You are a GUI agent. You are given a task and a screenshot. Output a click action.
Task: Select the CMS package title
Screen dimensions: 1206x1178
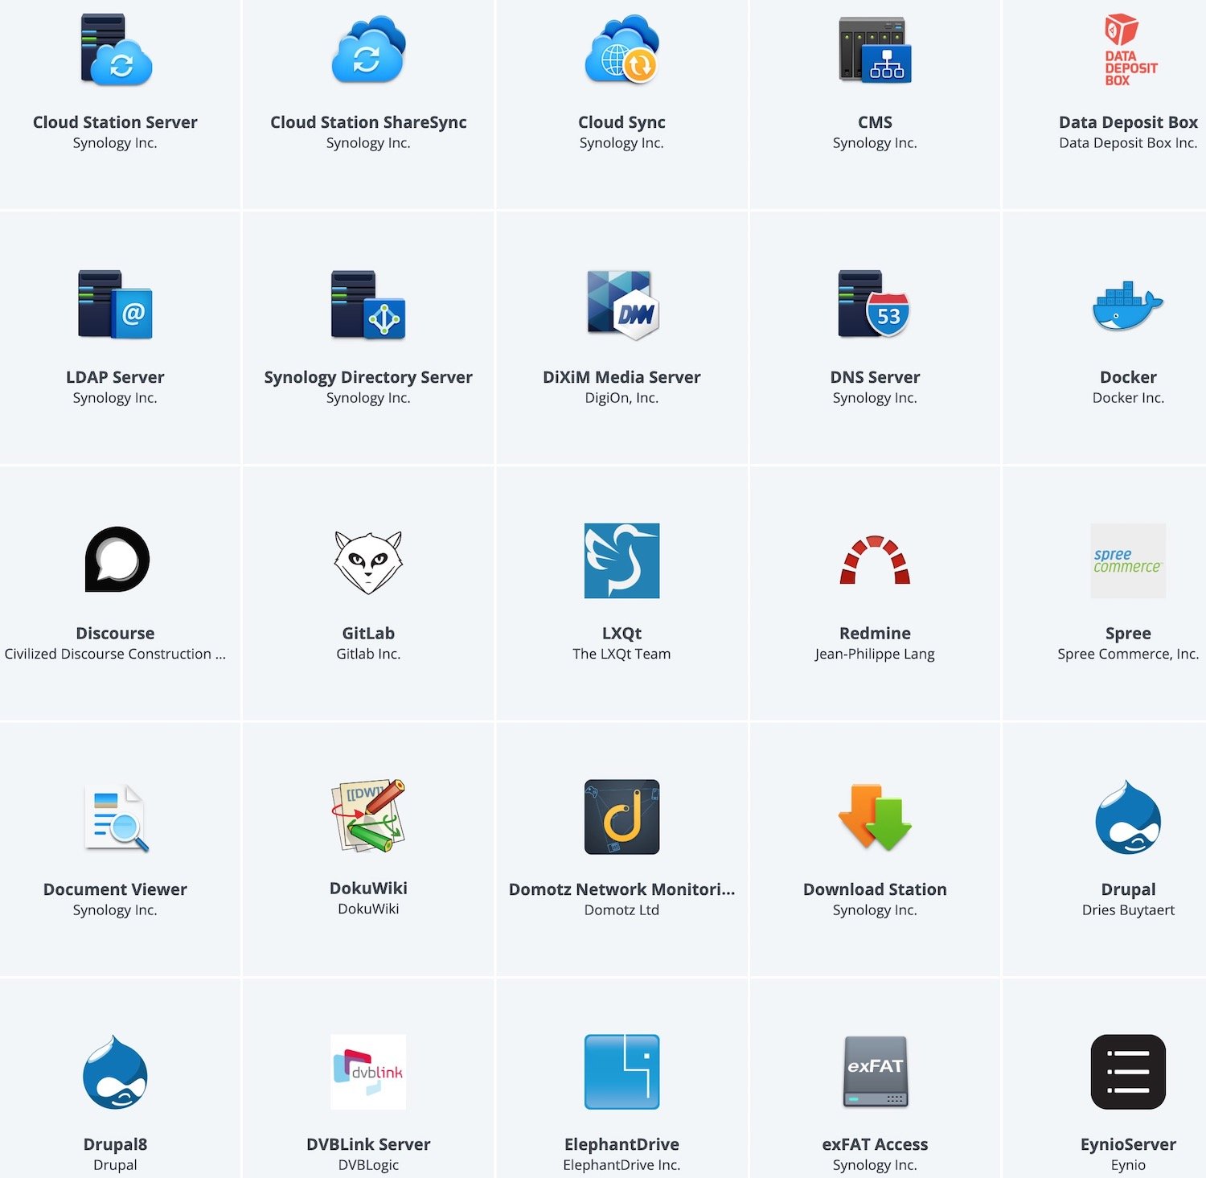pyautogui.click(x=875, y=122)
